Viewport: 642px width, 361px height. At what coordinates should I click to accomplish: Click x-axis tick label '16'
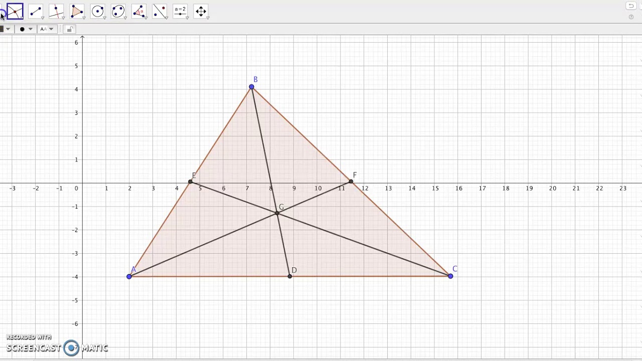(x=459, y=188)
